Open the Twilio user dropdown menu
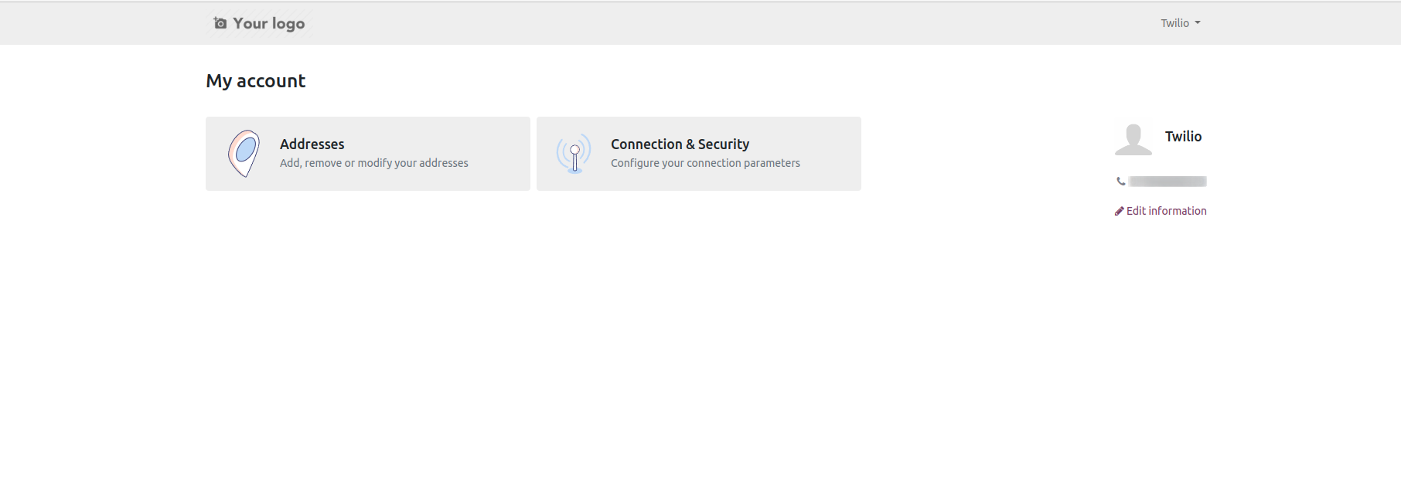Viewport: 1401px width, 479px height. coord(1180,23)
